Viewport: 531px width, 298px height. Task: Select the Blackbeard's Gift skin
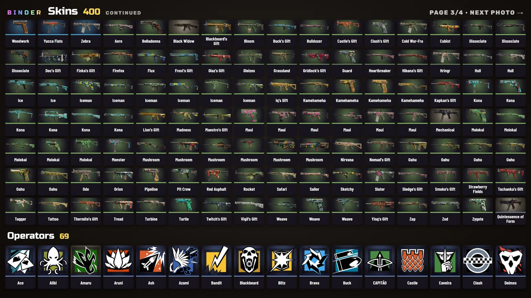[216, 34]
